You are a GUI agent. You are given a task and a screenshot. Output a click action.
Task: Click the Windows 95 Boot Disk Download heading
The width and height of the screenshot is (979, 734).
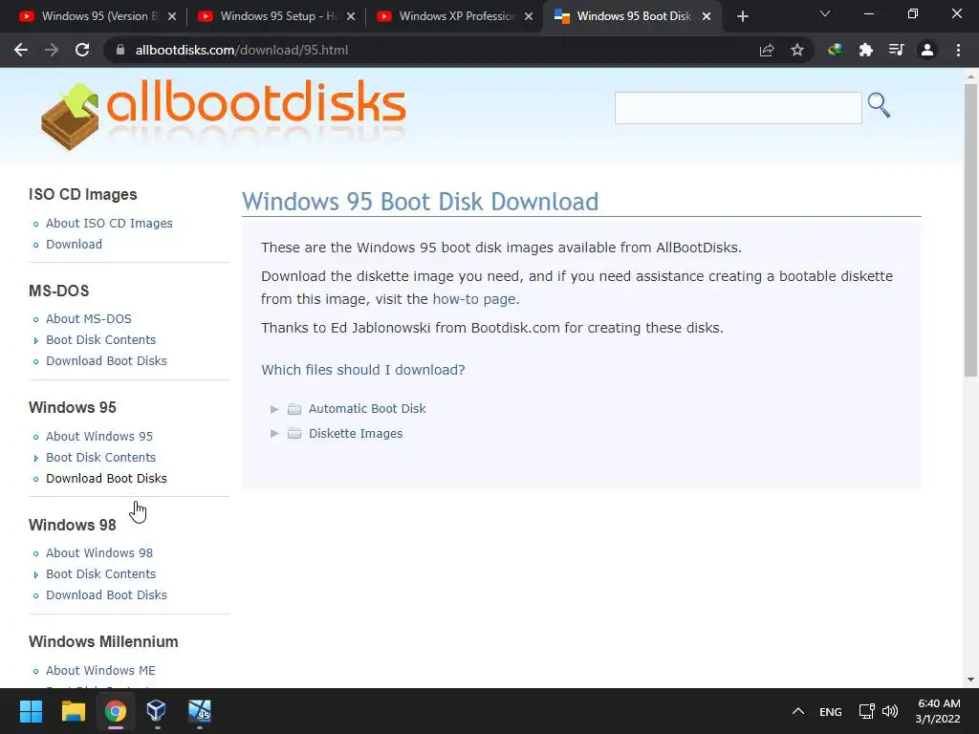pos(421,202)
